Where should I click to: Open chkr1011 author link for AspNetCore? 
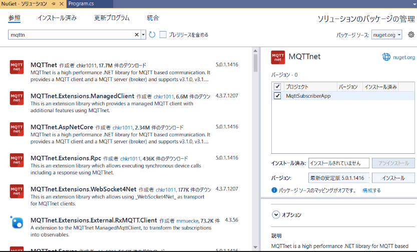123,128
